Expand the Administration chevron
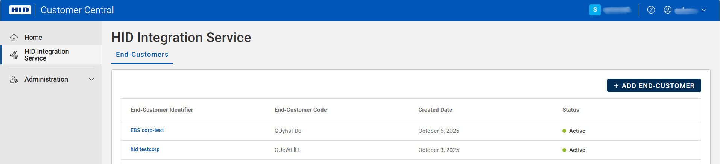The height and width of the screenshot is (164, 720). 91,79
